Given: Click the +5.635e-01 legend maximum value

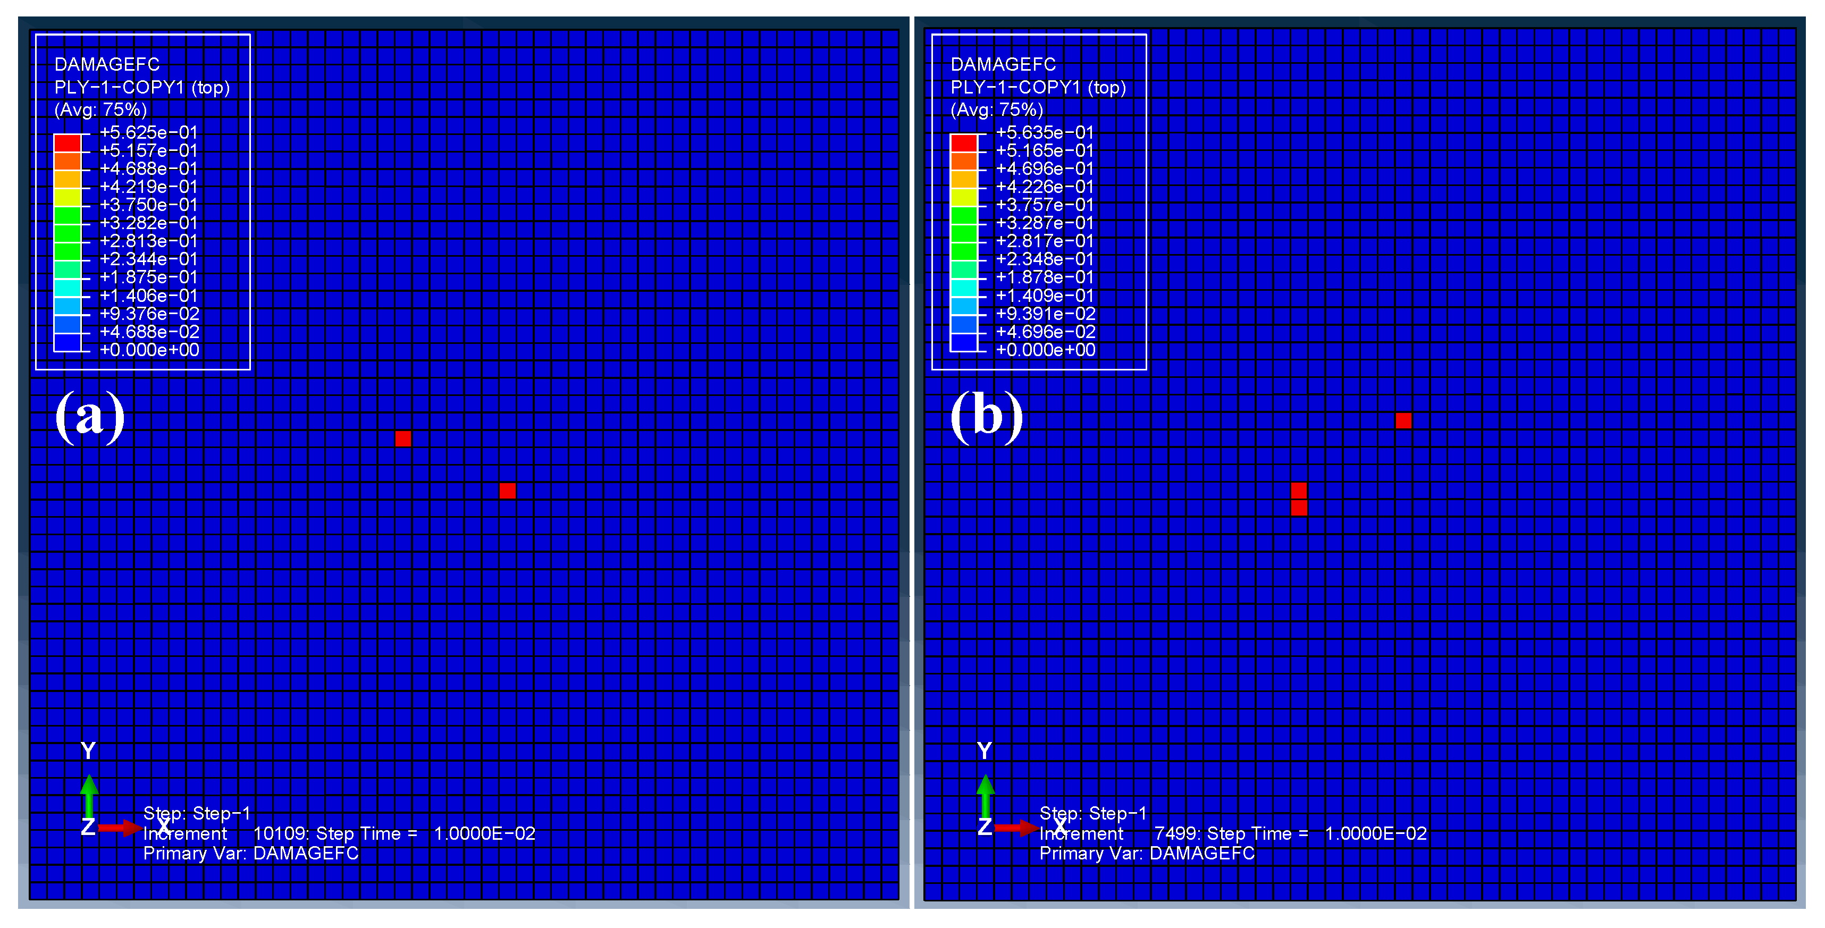Looking at the screenshot, I should point(1044,132).
